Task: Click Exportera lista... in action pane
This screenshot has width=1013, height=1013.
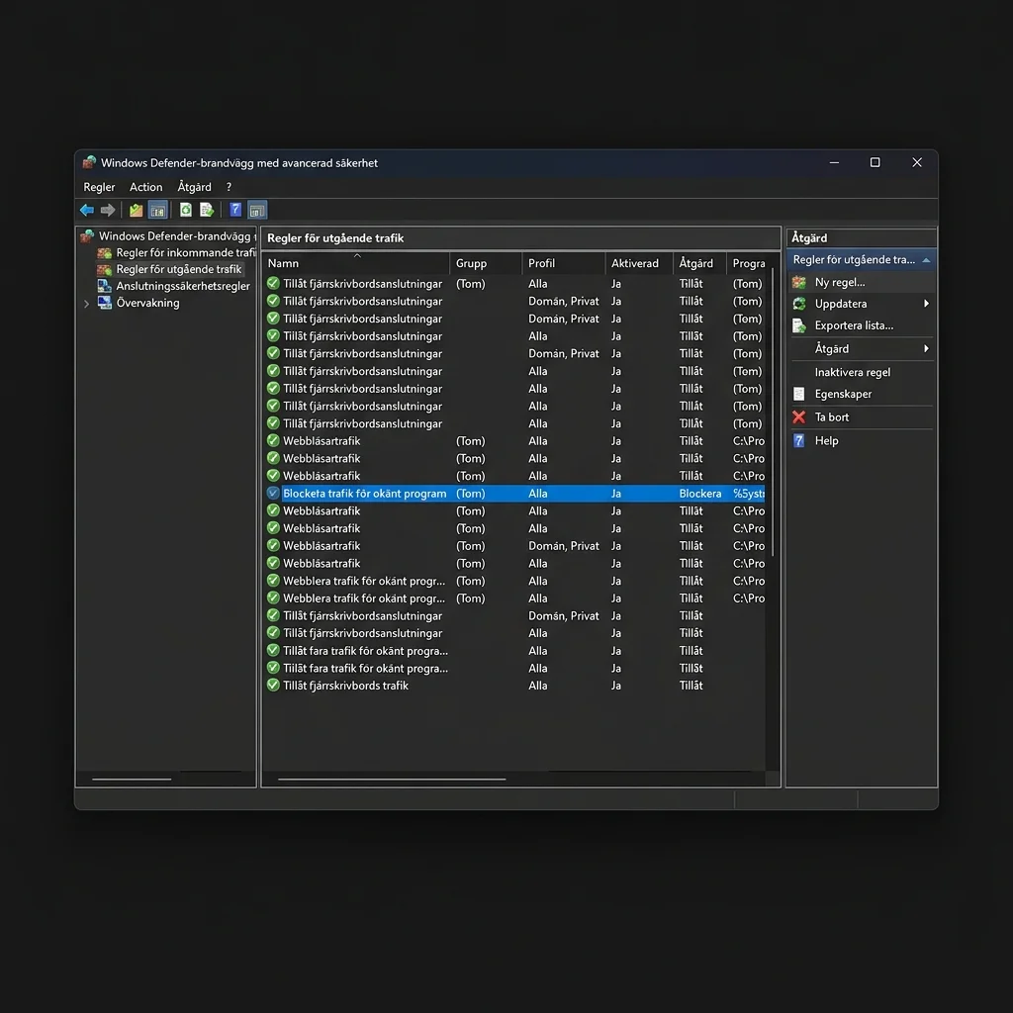Action: (854, 325)
